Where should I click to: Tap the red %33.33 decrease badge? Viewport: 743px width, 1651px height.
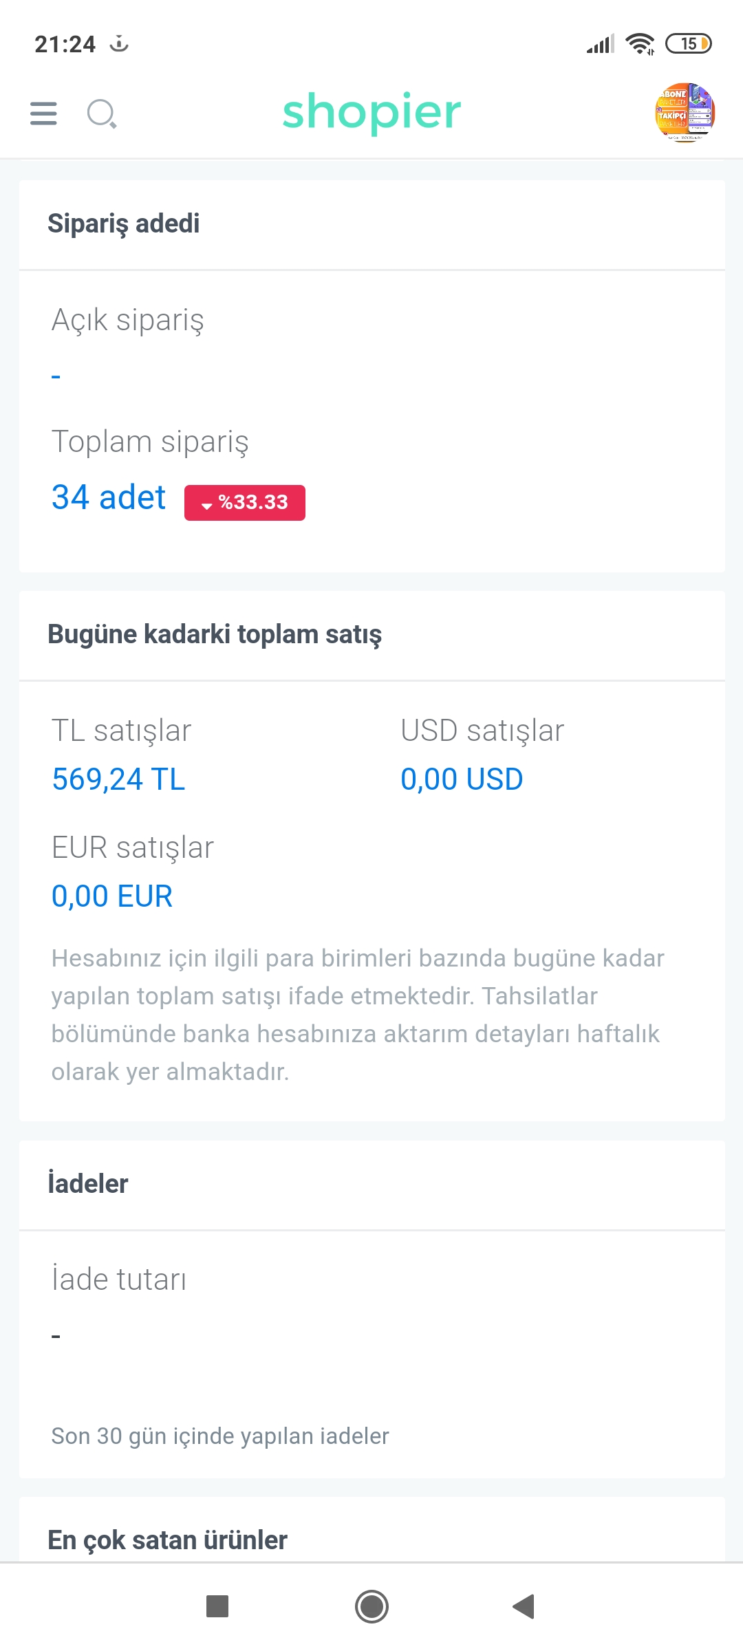(245, 502)
